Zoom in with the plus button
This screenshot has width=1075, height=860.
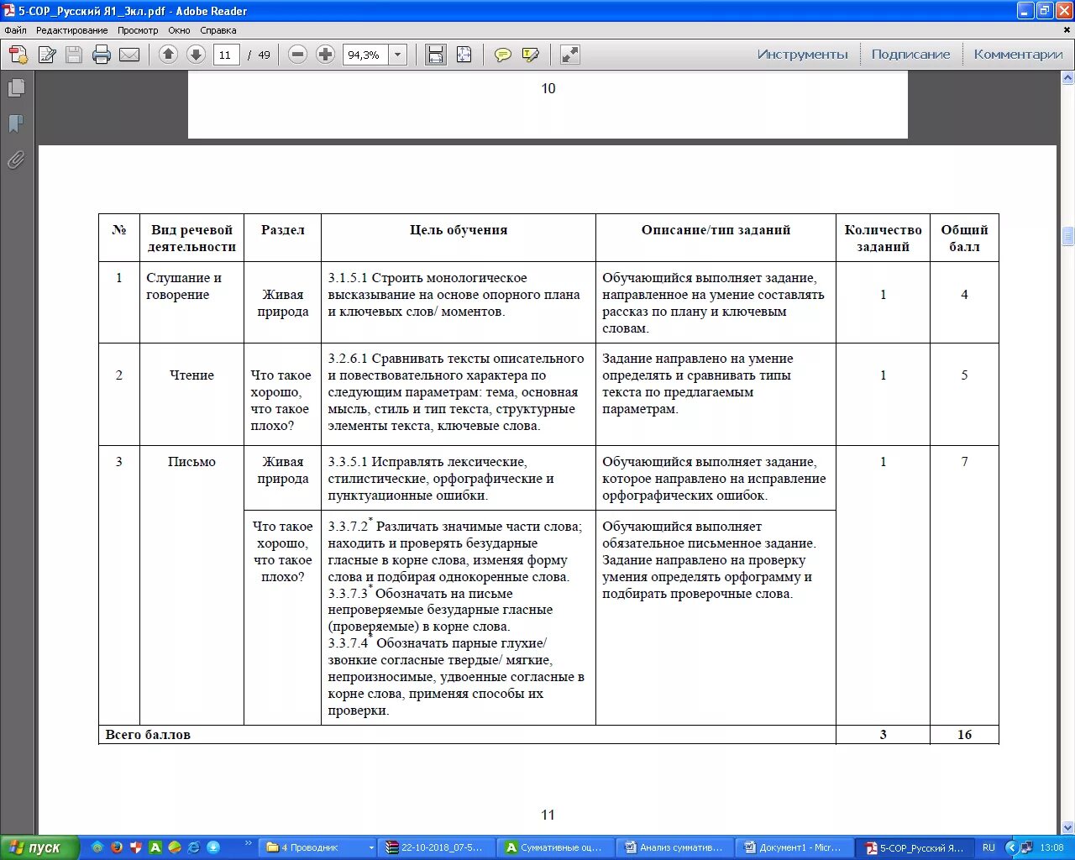[325, 55]
